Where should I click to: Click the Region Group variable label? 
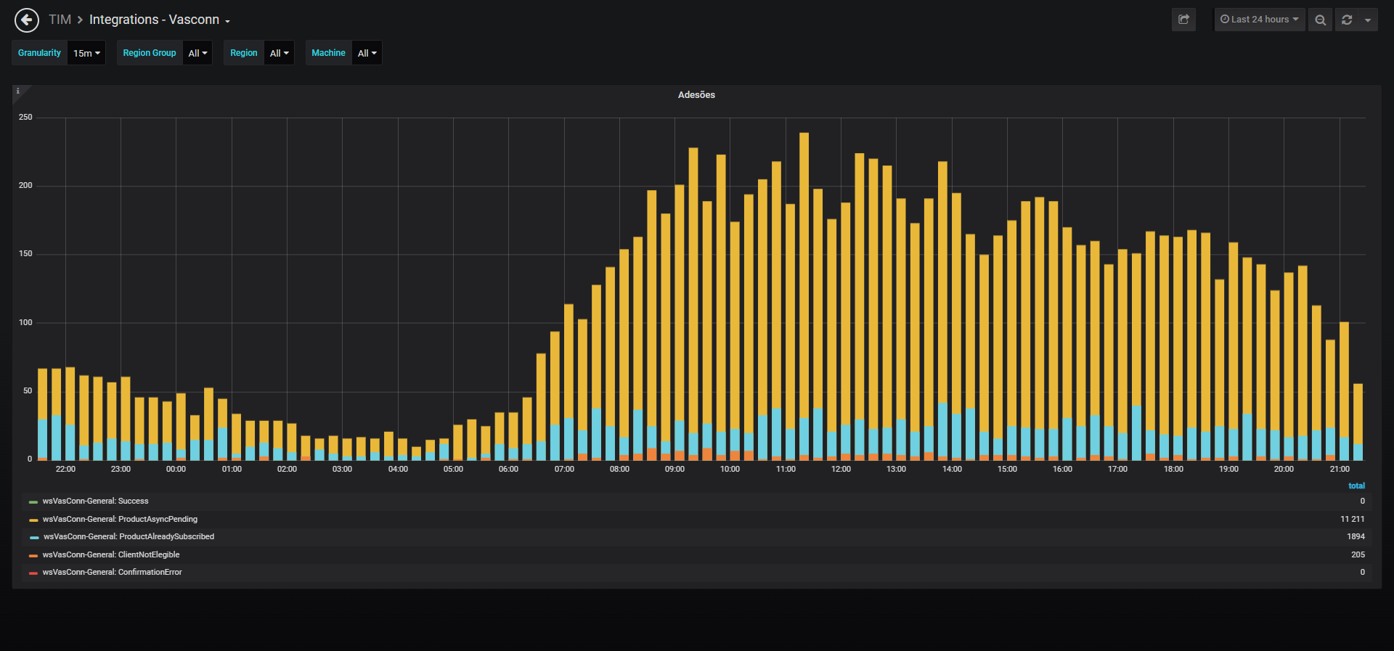(150, 53)
